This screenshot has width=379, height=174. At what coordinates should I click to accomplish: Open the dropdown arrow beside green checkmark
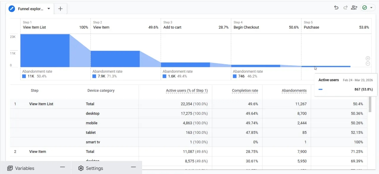coord(371,8)
